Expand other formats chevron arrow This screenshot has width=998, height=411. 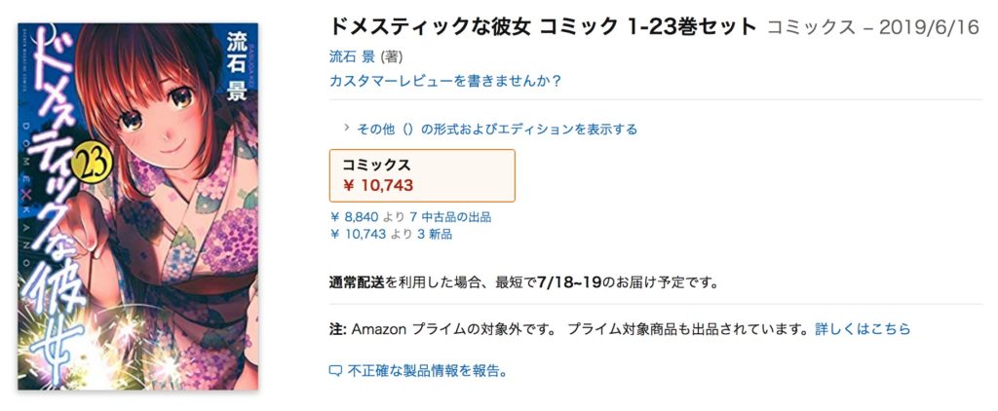(x=347, y=128)
